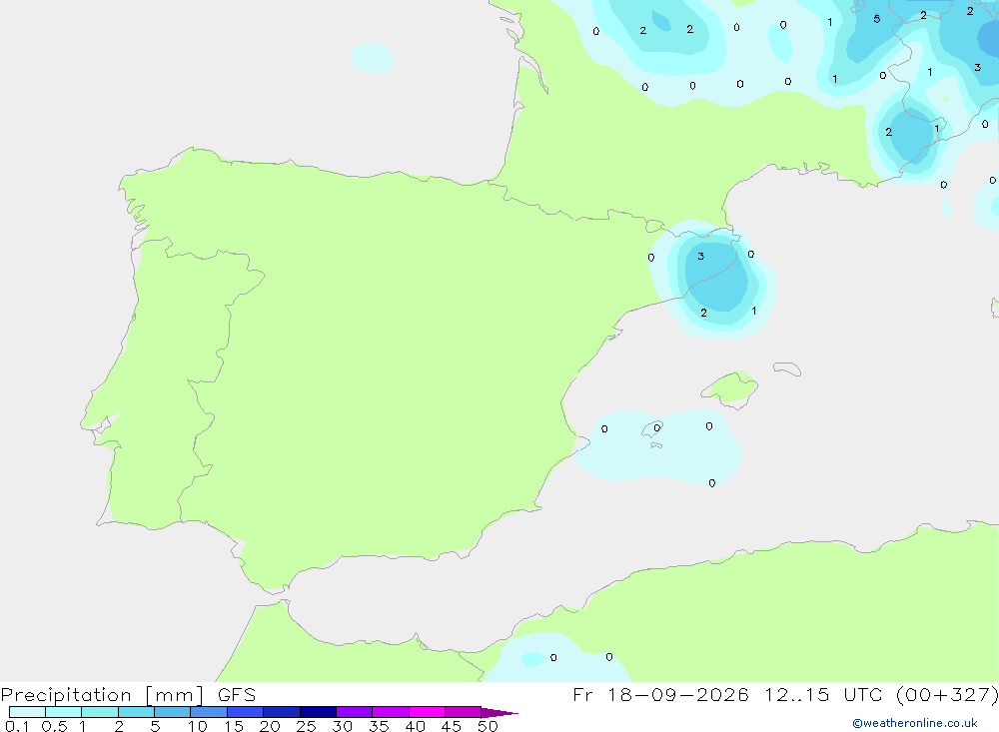Click the small light-blue patch in Bay of Biscay
Image resolution: width=999 pixels, height=732 pixels.
372,57
